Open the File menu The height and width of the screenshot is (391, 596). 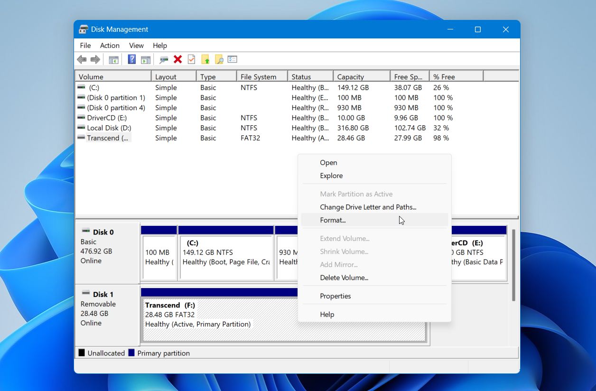click(85, 46)
